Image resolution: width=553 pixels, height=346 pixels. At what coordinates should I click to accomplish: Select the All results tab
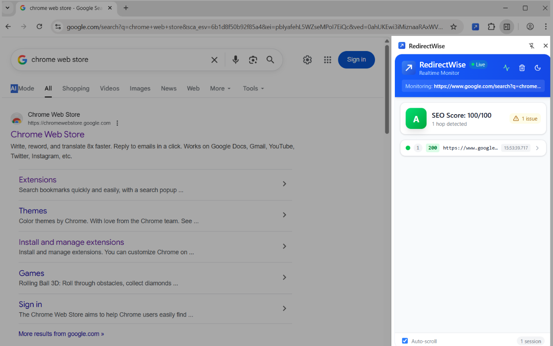(x=48, y=88)
